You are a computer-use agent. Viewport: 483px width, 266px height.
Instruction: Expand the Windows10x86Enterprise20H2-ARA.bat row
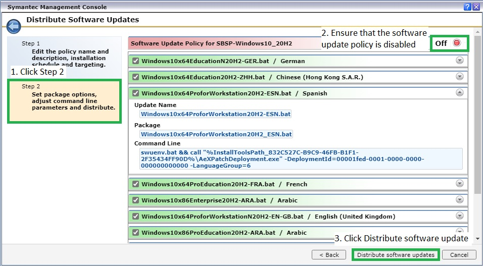tap(460, 199)
